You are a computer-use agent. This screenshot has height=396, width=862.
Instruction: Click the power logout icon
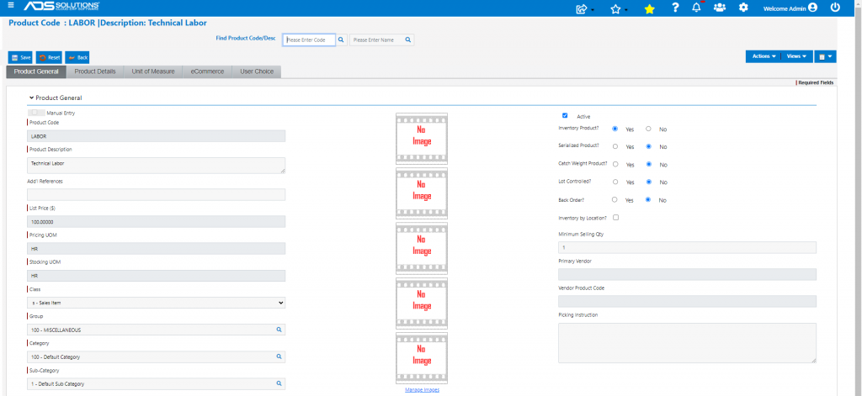[835, 8]
